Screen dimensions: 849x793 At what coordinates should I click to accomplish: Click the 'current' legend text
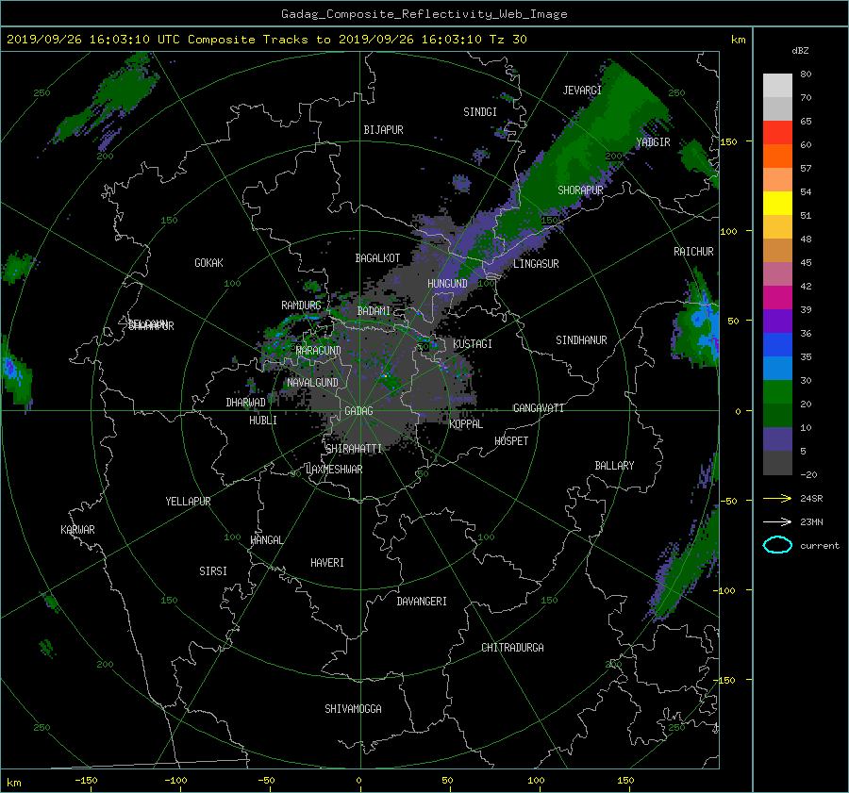coord(819,546)
